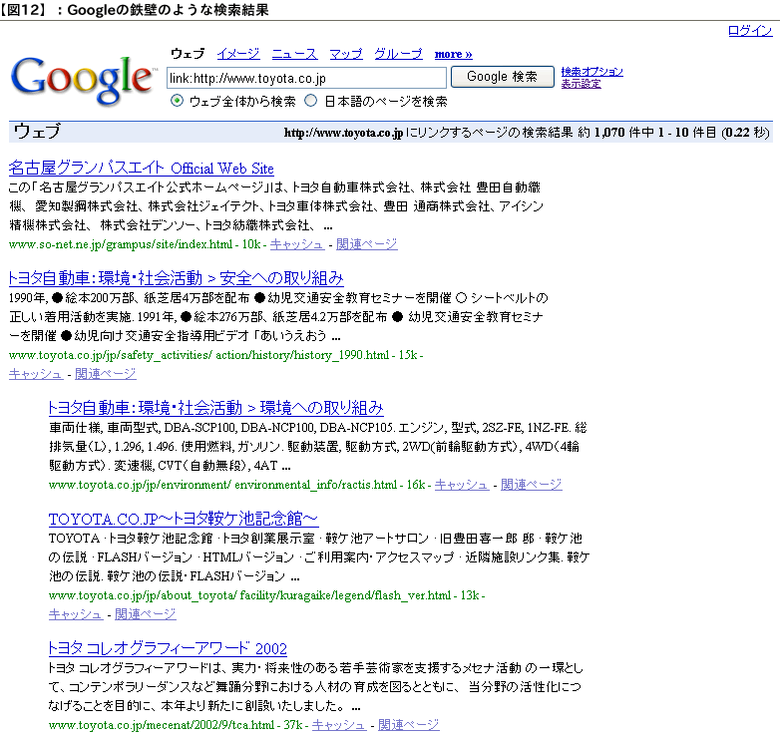Expand the more » services link

point(453,54)
